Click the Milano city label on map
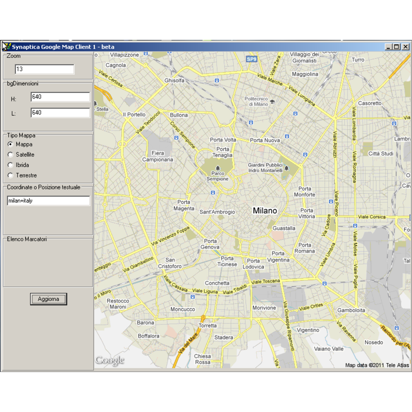 tap(265, 211)
